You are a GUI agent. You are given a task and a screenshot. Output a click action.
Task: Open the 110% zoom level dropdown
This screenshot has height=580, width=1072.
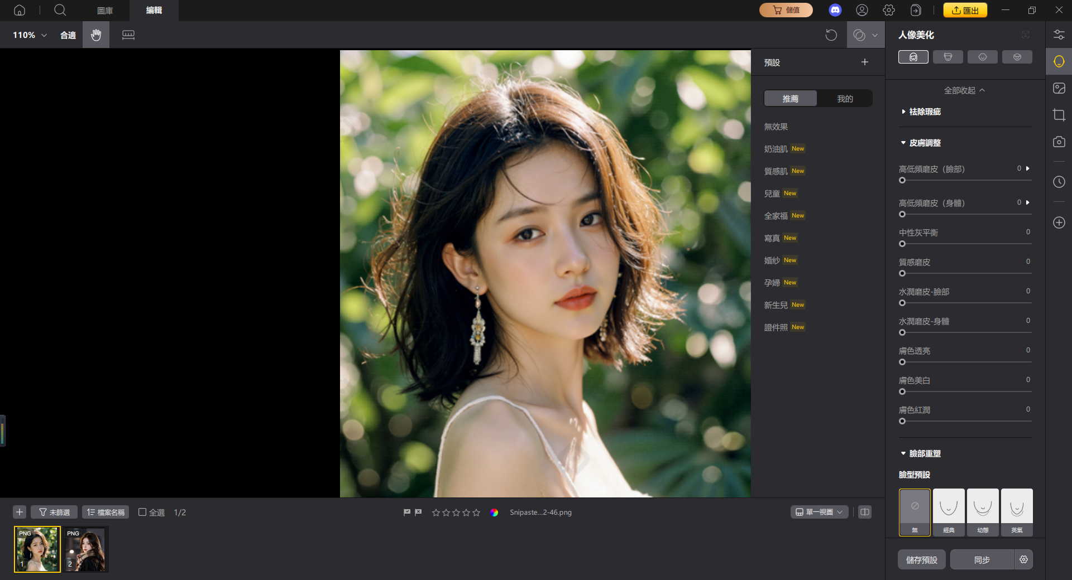click(30, 35)
